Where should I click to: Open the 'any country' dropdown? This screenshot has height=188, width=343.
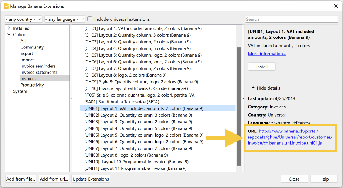(24, 19)
